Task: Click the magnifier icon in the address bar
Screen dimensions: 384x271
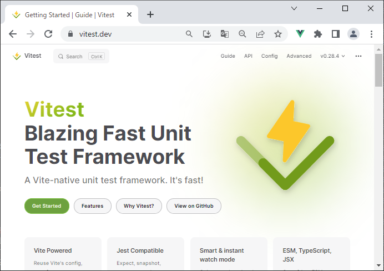Action: (x=189, y=34)
